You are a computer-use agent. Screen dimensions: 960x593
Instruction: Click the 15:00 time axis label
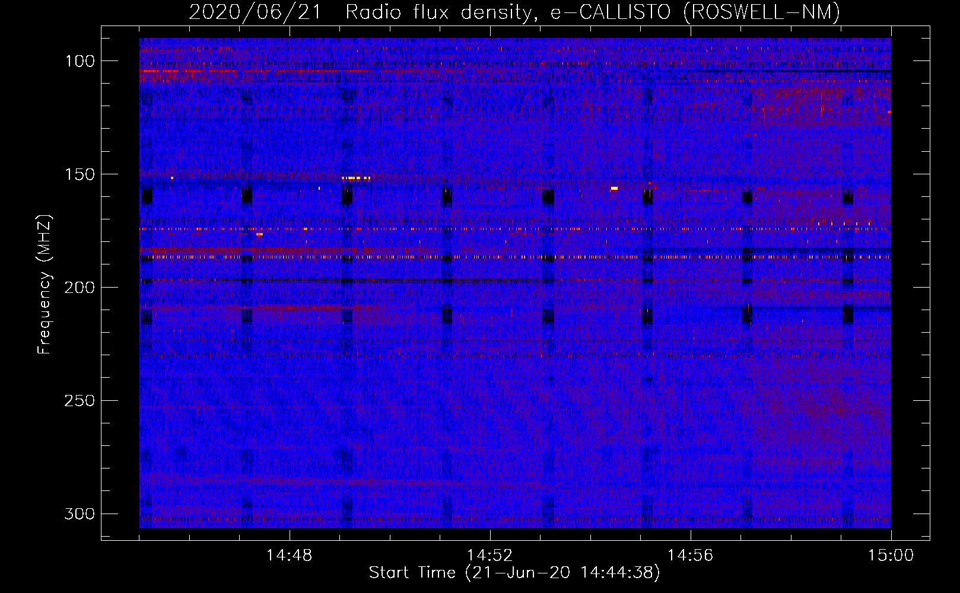point(891,556)
